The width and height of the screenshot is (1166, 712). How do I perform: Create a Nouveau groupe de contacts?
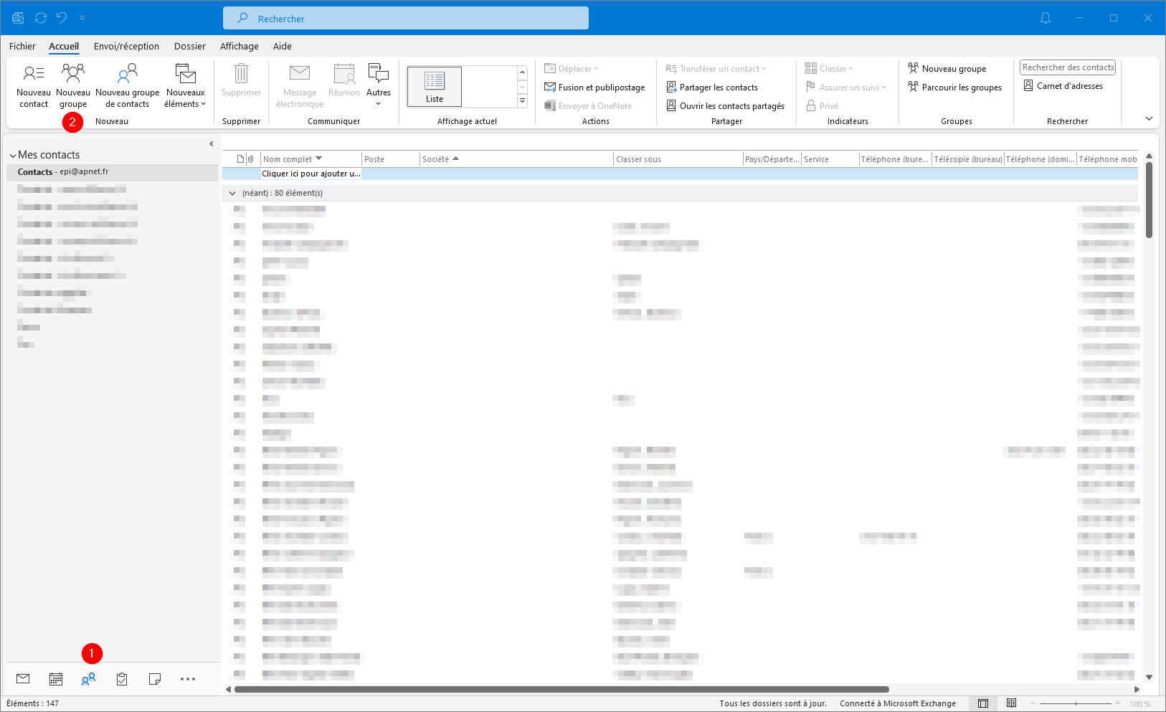click(x=128, y=85)
